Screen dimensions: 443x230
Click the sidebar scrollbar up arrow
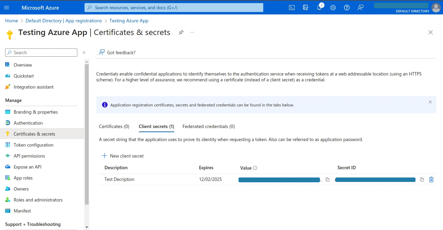click(87, 61)
